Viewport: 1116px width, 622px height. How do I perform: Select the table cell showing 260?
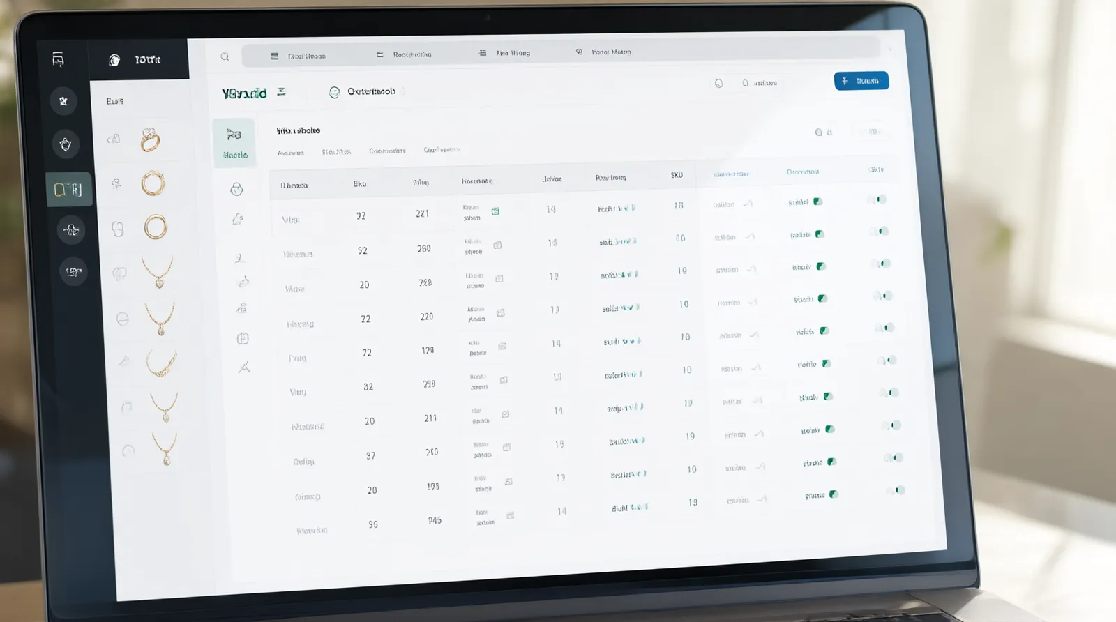coord(424,248)
